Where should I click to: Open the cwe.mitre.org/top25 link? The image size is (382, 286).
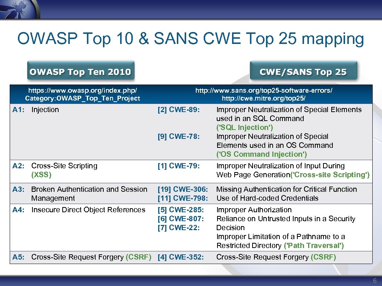264,98
